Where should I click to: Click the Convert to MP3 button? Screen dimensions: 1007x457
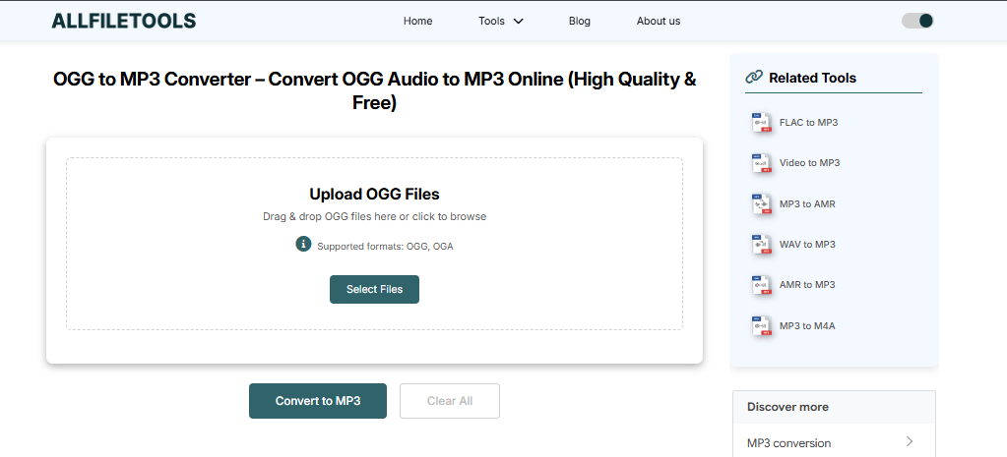[317, 401]
